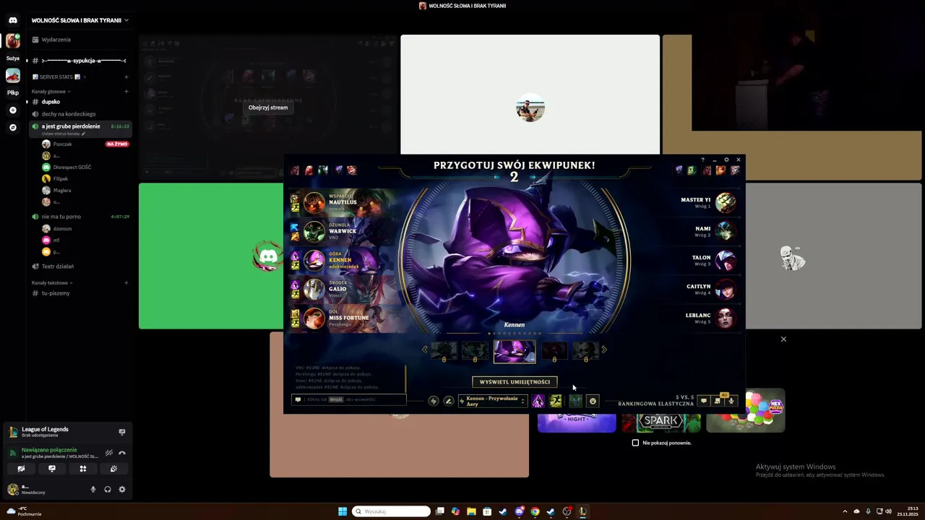Image resolution: width=925 pixels, height=520 pixels.
Task: Open the emote selection smiley icon
Action: 593,401
